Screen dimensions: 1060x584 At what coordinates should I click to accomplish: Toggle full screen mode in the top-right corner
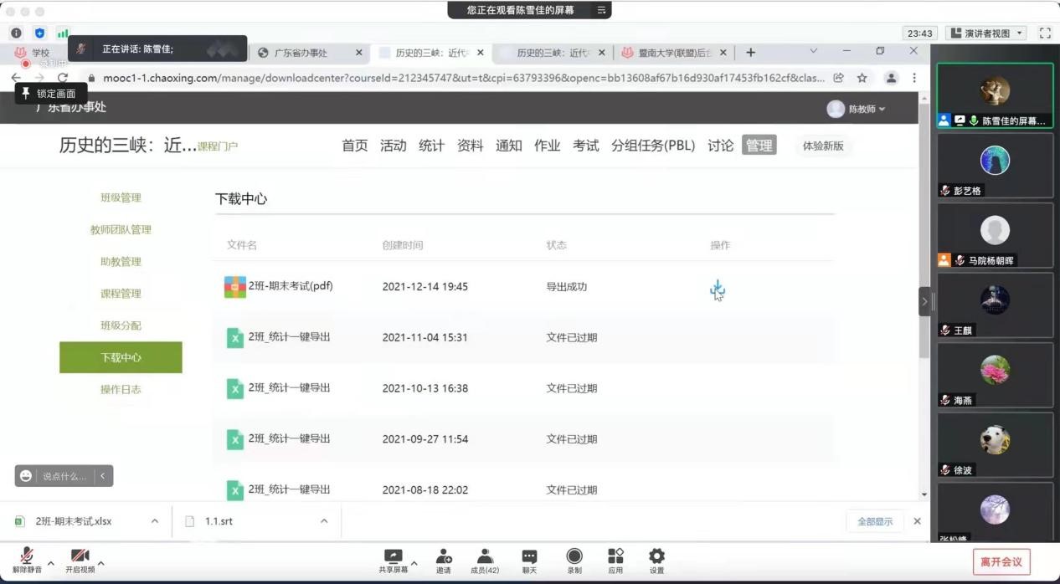[x=1044, y=33]
